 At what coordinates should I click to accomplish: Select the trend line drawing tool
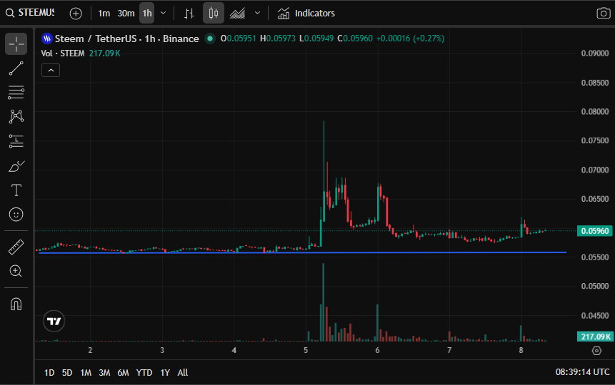tap(16, 68)
